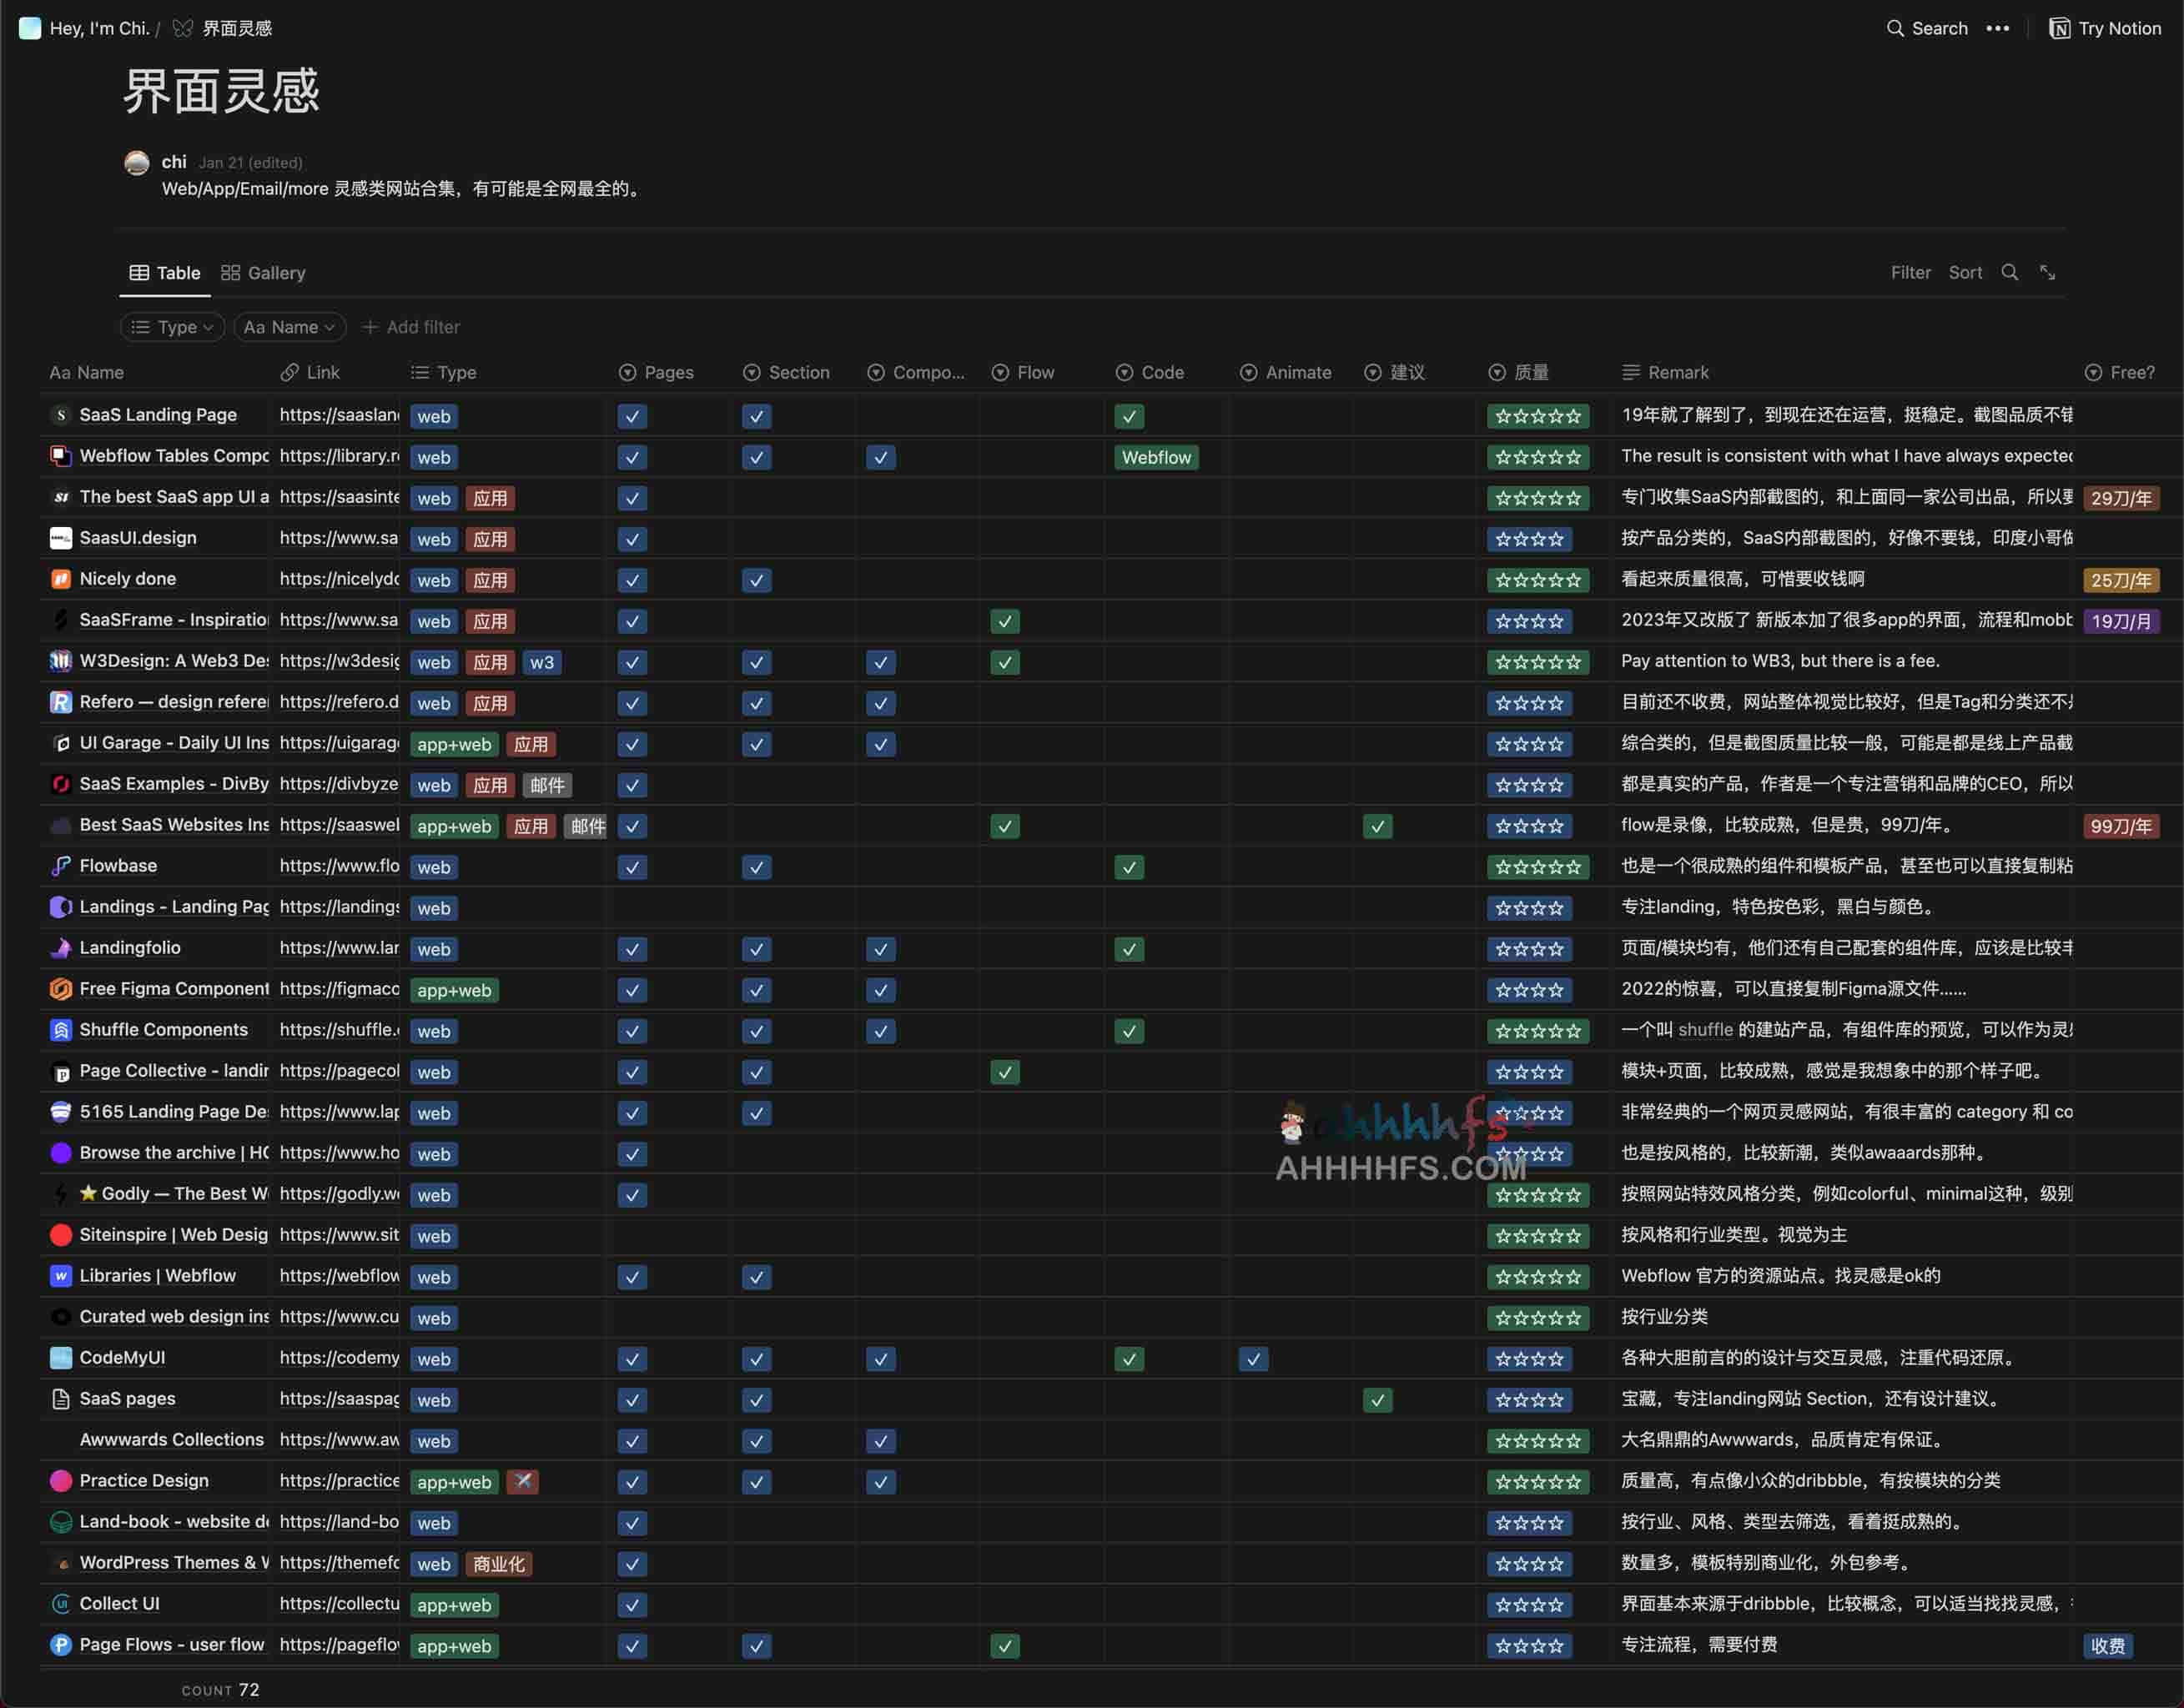Select the Table view tab
The image size is (2184, 1708).
(x=165, y=272)
